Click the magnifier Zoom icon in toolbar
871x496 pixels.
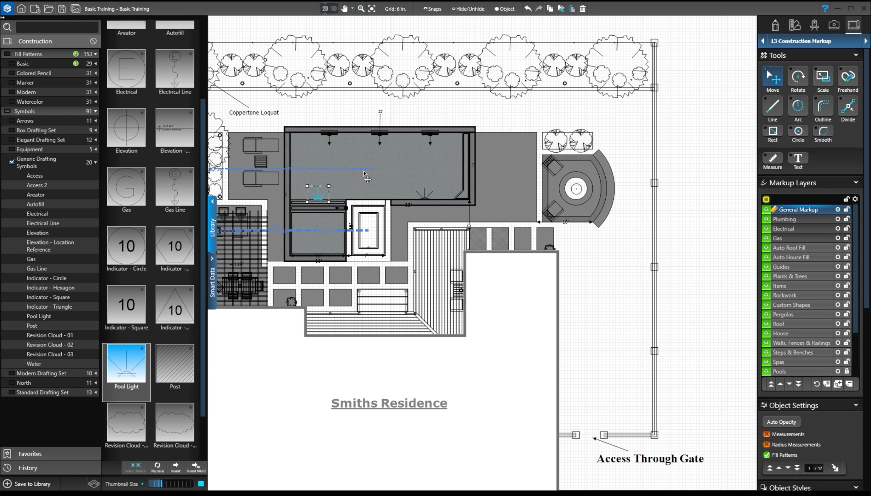(361, 9)
